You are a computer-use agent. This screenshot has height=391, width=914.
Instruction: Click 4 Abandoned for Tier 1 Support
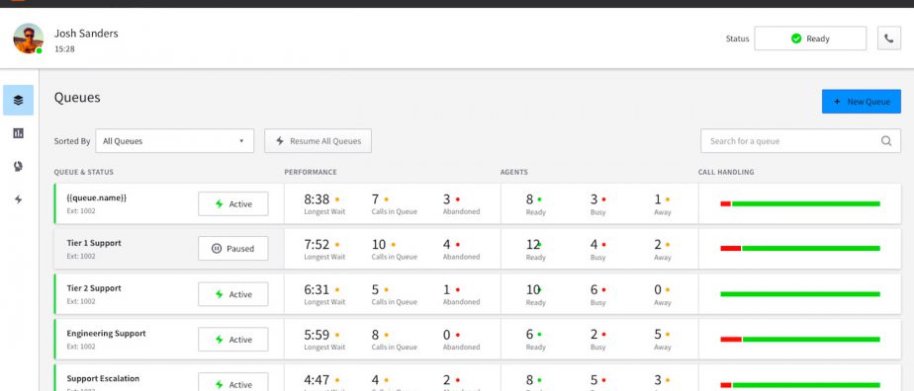point(446,245)
